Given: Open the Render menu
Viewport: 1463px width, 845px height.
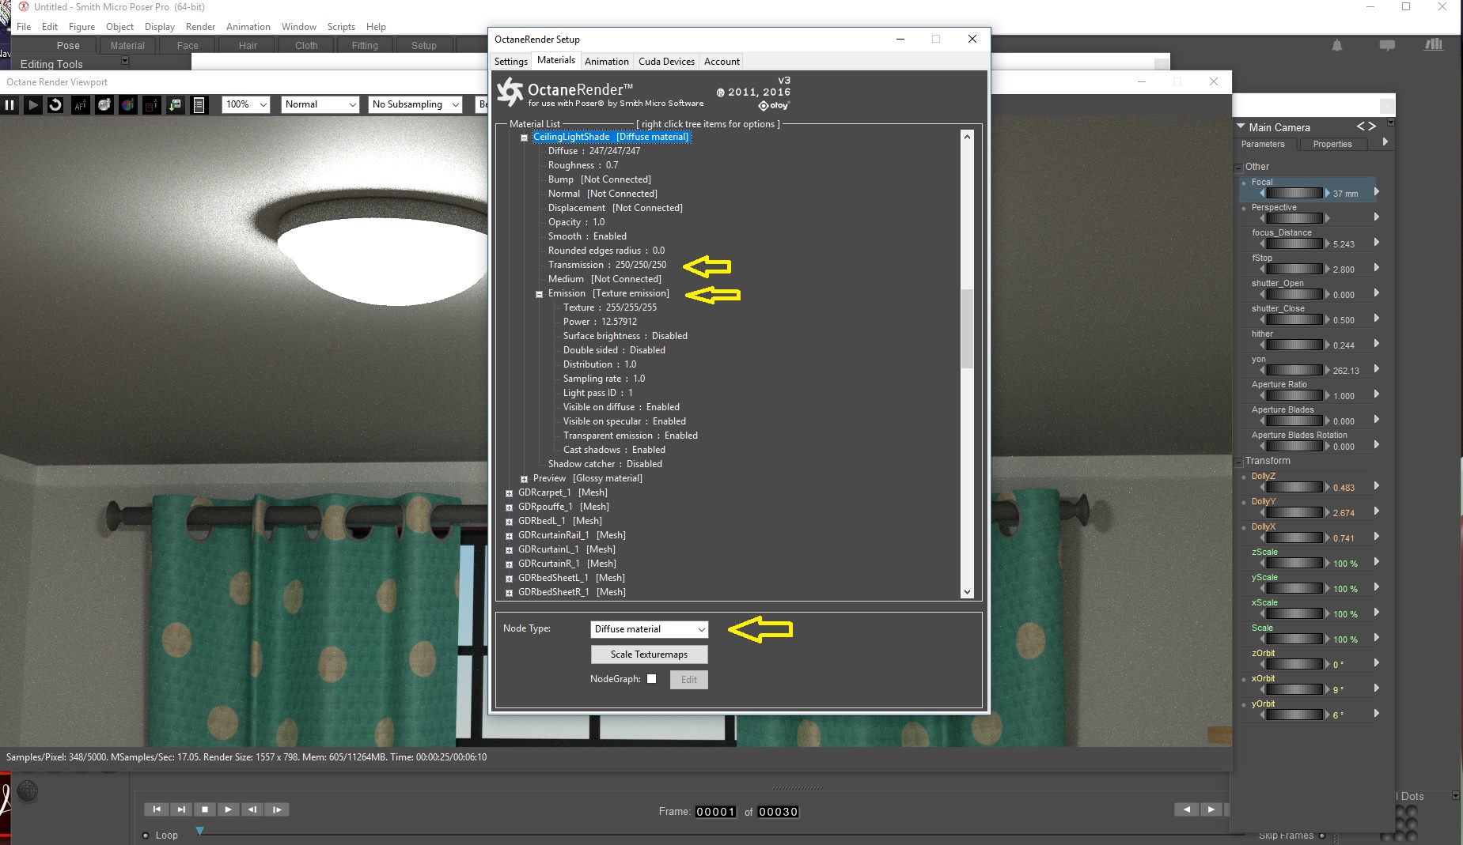Looking at the screenshot, I should point(200,27).
